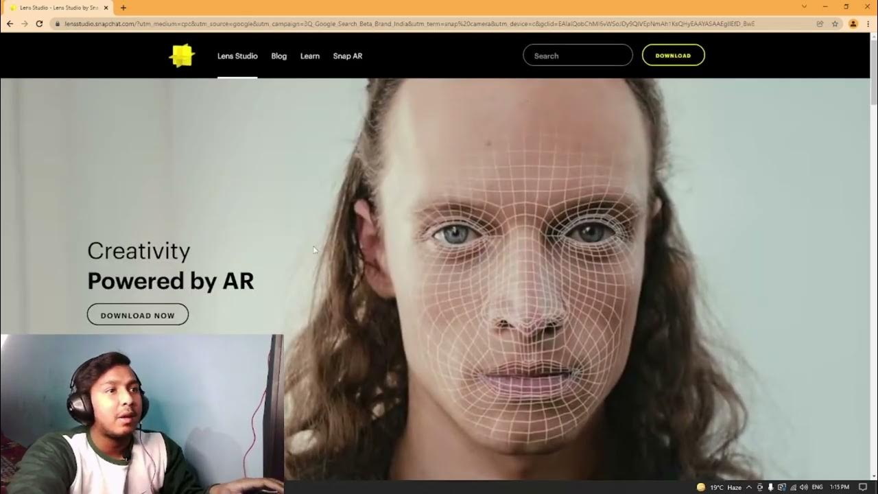Open the volume speaker tray icon
This screenshot has width=878, height=494.
pos(803,487)
